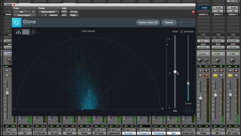Click the next preset plus icon

[43, 15]
